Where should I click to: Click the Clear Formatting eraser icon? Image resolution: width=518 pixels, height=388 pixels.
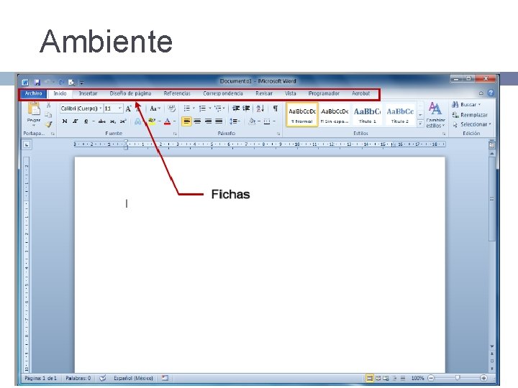pyautogui.click(x=171, y=108)
